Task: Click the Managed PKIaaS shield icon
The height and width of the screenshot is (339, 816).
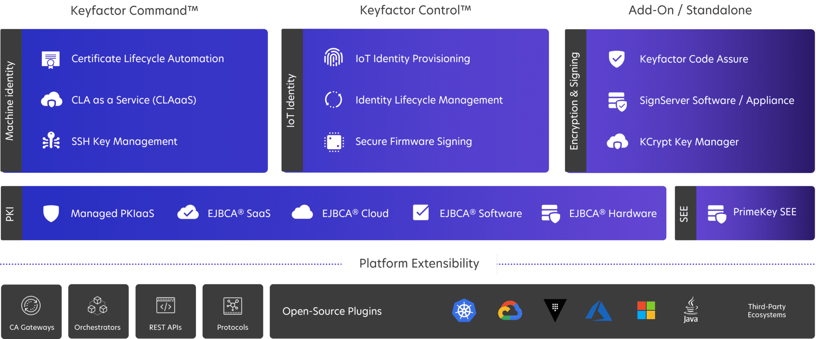Action: 51,214
